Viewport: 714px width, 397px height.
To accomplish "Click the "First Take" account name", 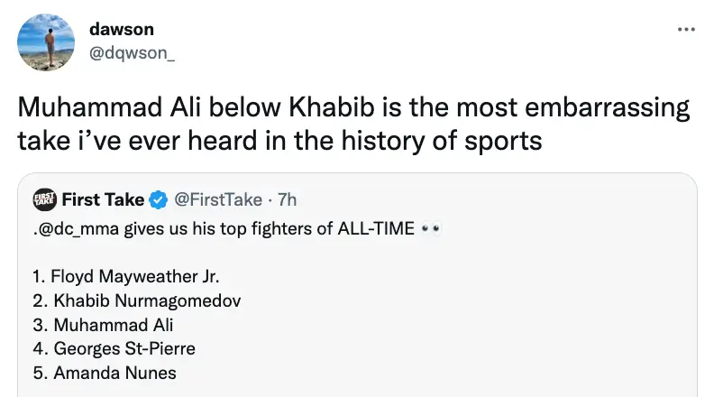I will click(x=104, y=198).
